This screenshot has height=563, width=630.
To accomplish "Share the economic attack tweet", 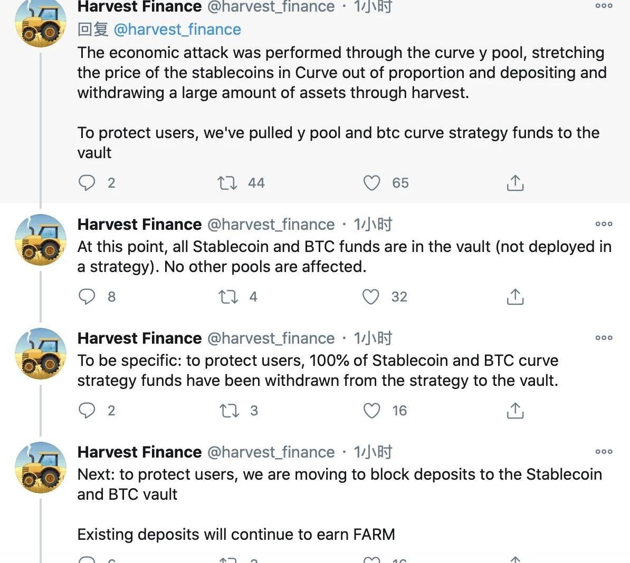I will (515, 183).
